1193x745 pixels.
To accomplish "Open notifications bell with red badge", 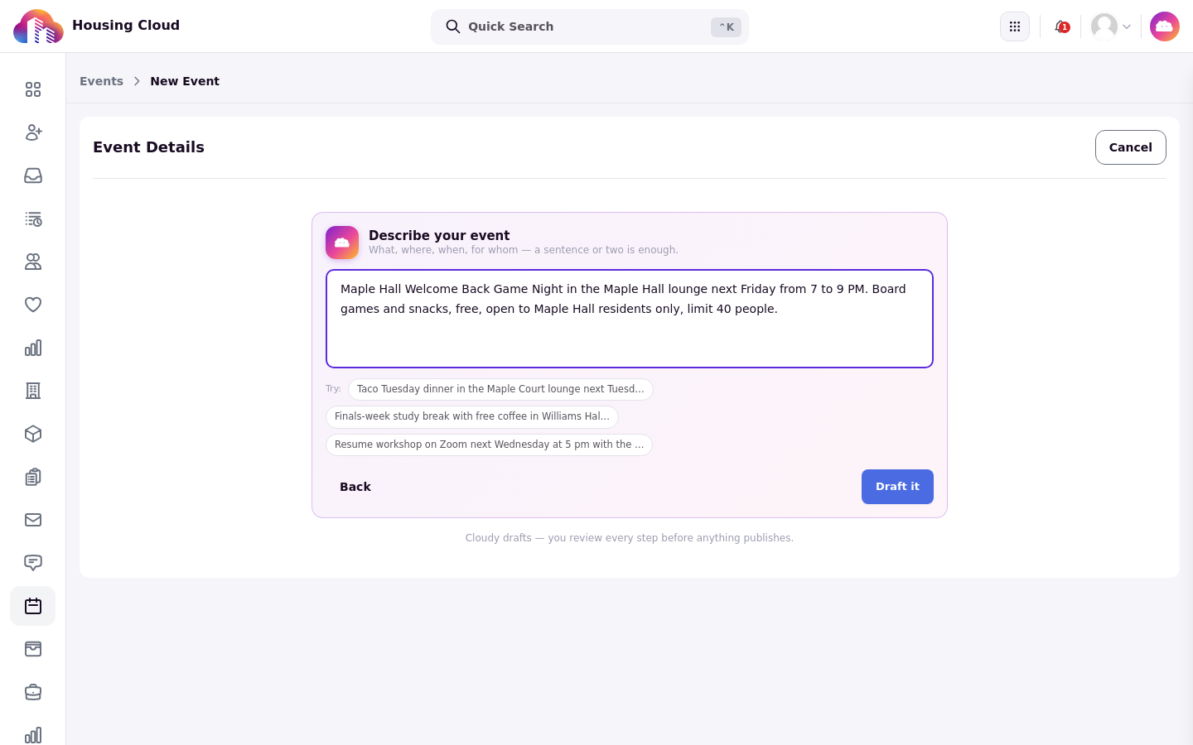I will tap(1061, 26).
